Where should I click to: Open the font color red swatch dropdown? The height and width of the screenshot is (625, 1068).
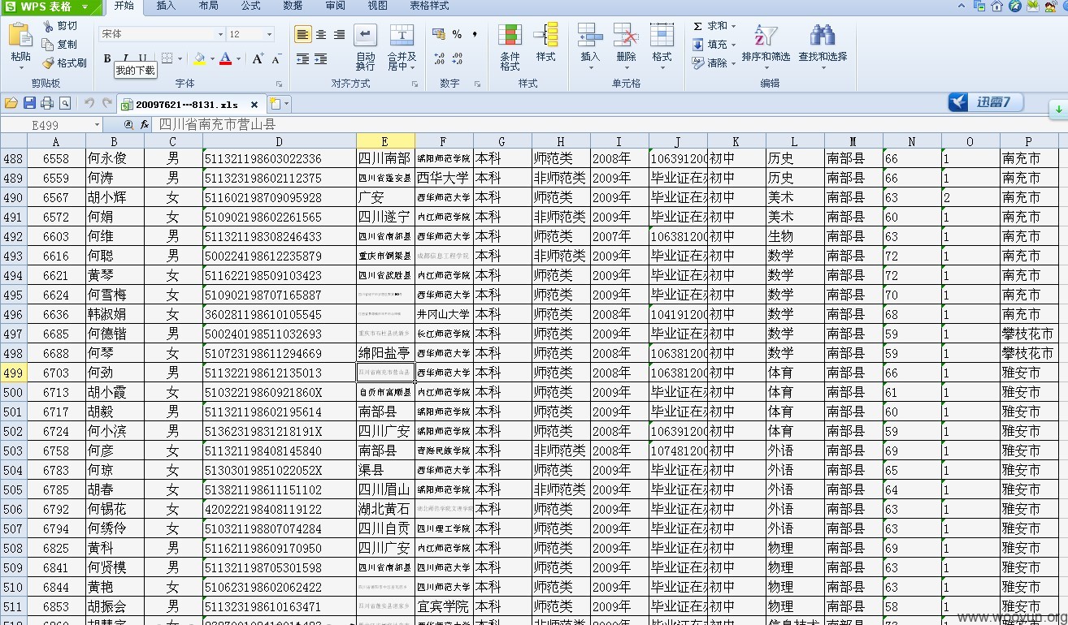pos(238,58)
